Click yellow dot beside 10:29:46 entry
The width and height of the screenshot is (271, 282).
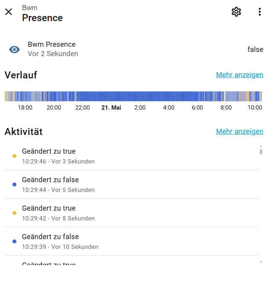tap(14, 156)
